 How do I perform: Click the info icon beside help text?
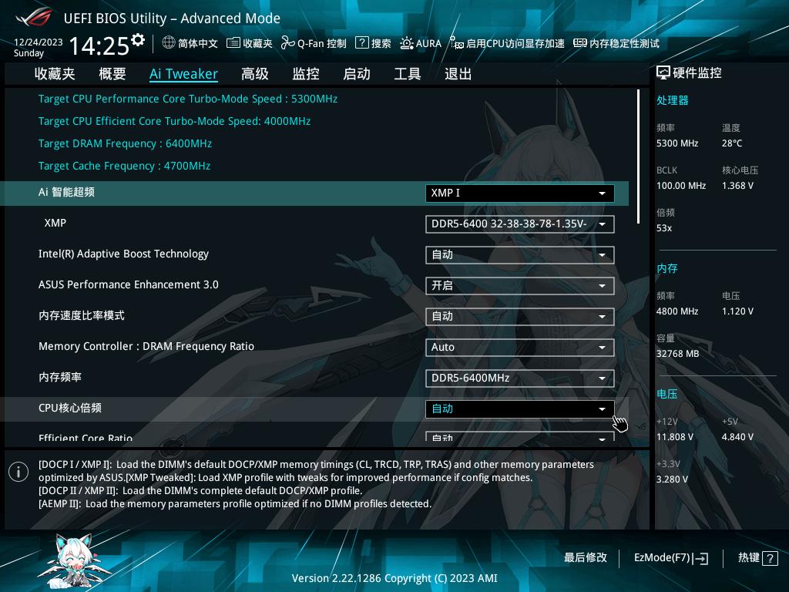pos(18,472)
